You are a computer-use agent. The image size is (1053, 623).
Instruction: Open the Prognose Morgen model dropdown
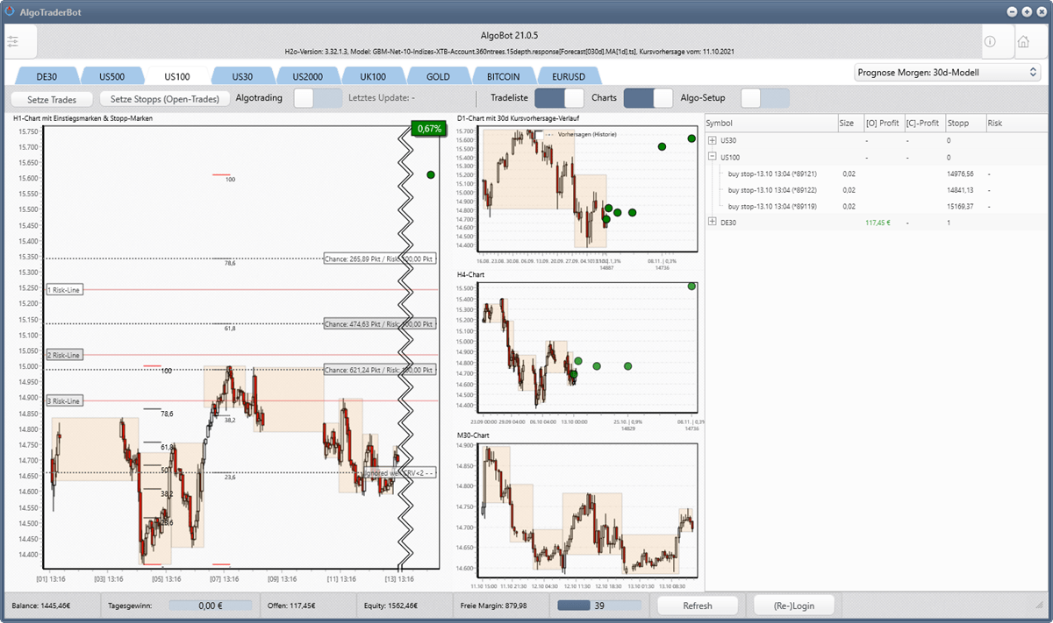(947, 73)
